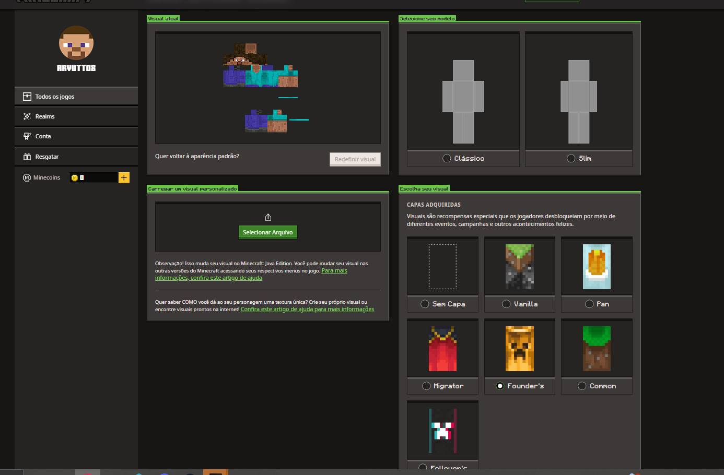Click the CAPAS ADQUIRIDAS heading
Viewport: 724px width, 475px height.
click(434, 205)
